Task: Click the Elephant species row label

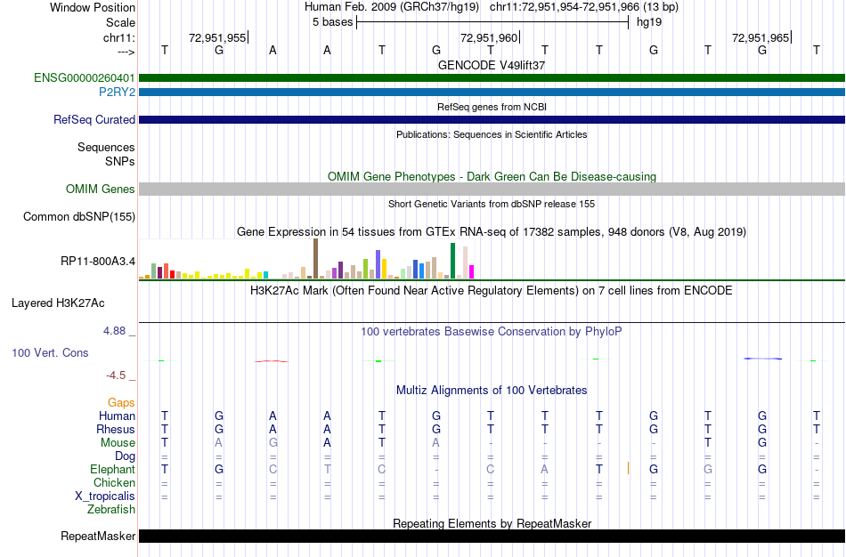Action: pyautogui.click(x=112, y=469)
